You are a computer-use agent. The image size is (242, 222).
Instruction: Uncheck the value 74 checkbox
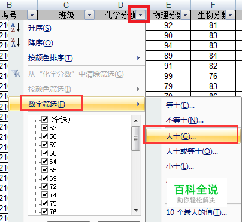(45, 194)
